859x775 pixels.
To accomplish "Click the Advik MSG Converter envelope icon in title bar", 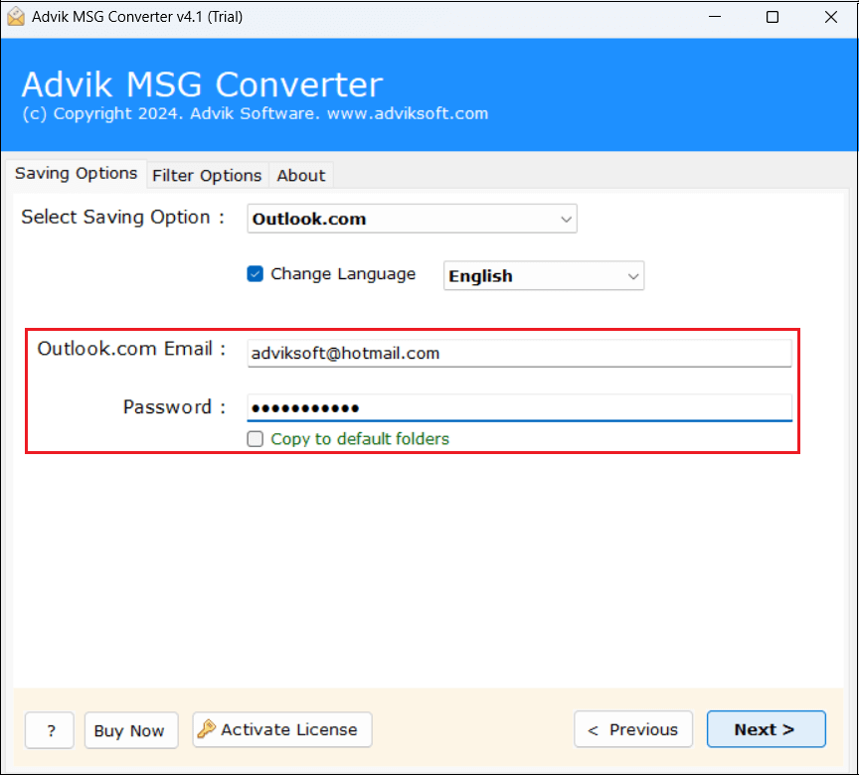I will tap(15, 17).
